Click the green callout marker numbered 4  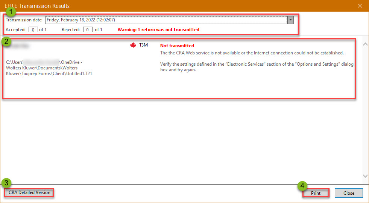pos(302,186)
